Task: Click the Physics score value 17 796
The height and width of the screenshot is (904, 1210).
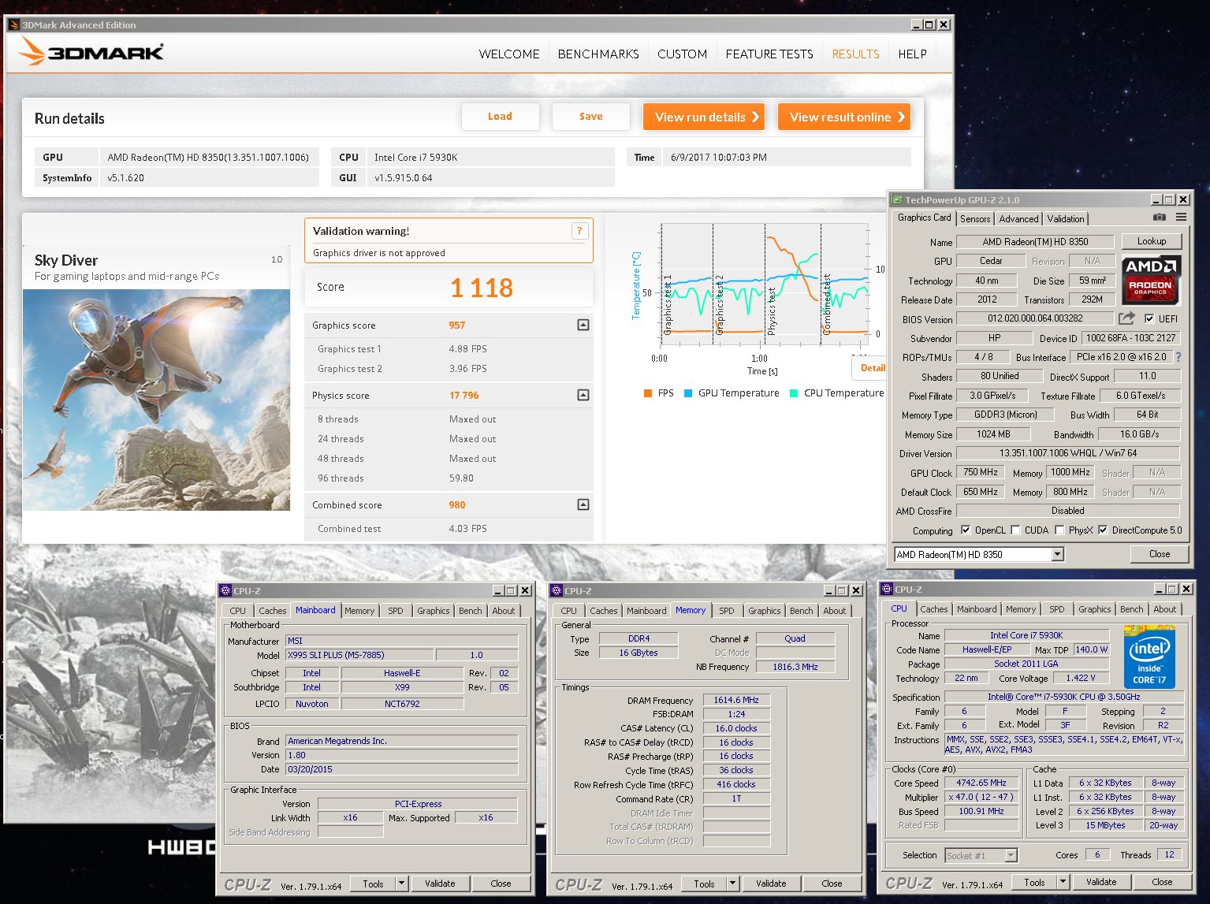Action: click(464, 395)
